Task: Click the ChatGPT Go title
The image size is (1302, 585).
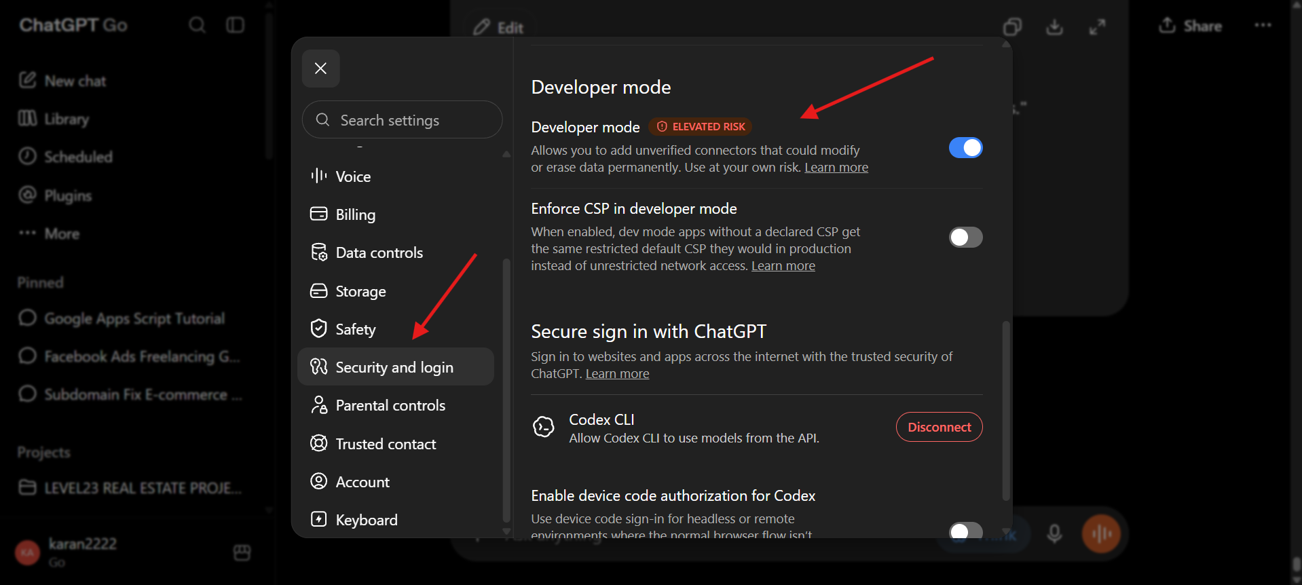Action: (x=73, y=25)
